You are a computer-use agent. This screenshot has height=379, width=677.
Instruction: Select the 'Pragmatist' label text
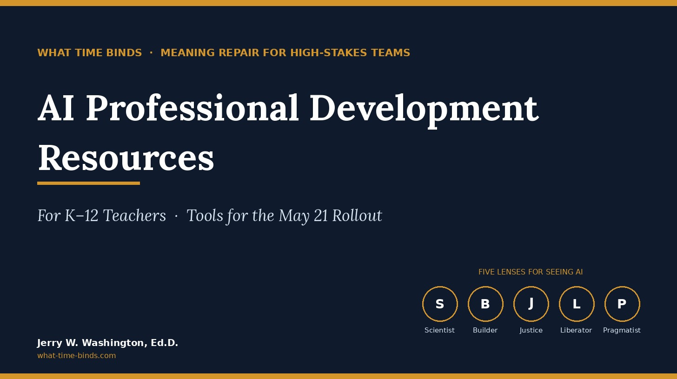[x=622, y=330]
